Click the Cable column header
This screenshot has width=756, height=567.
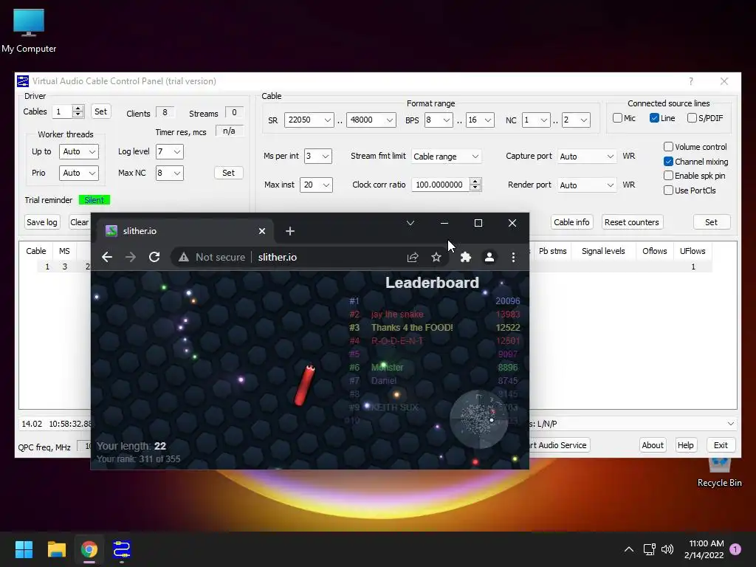[36, 251]
